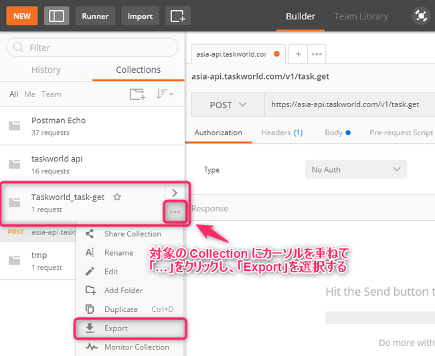Open the Runner
The width and height of the screenshot is (435, 356).
pos(95,16)
